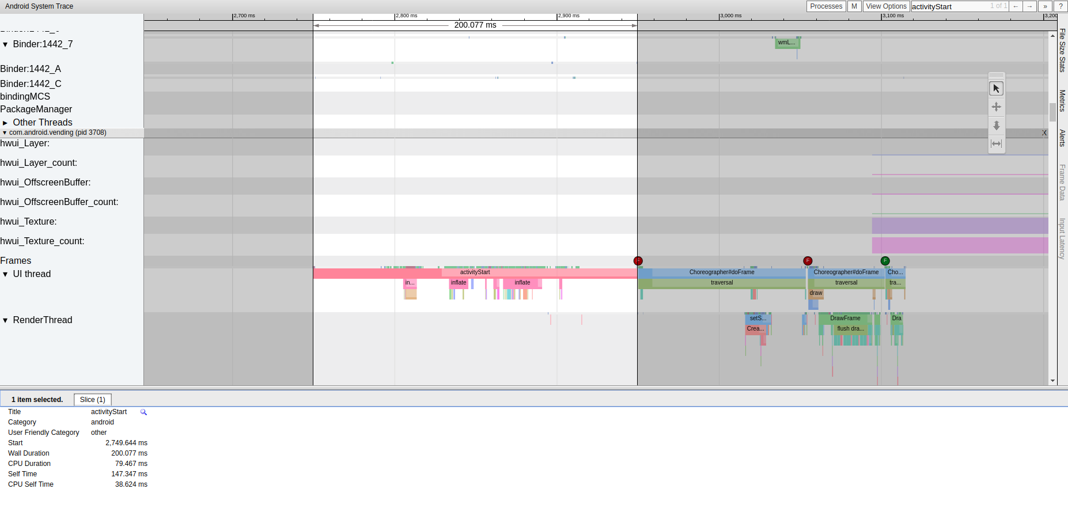This screenshot has height=508, width=1068.
Task: Open the Processes button
Action: [826, 6]
